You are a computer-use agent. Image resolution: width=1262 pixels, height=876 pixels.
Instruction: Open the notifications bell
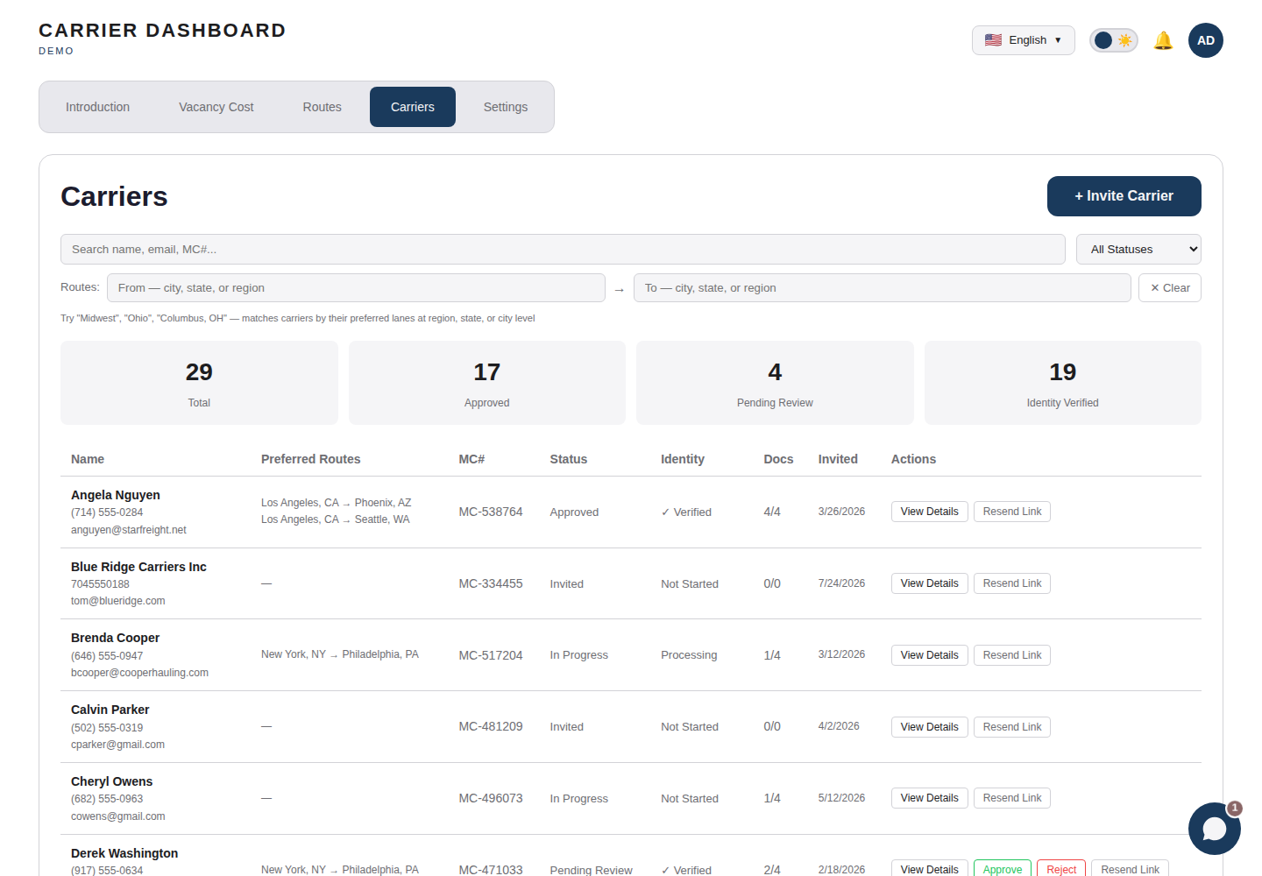point(1163,40)
